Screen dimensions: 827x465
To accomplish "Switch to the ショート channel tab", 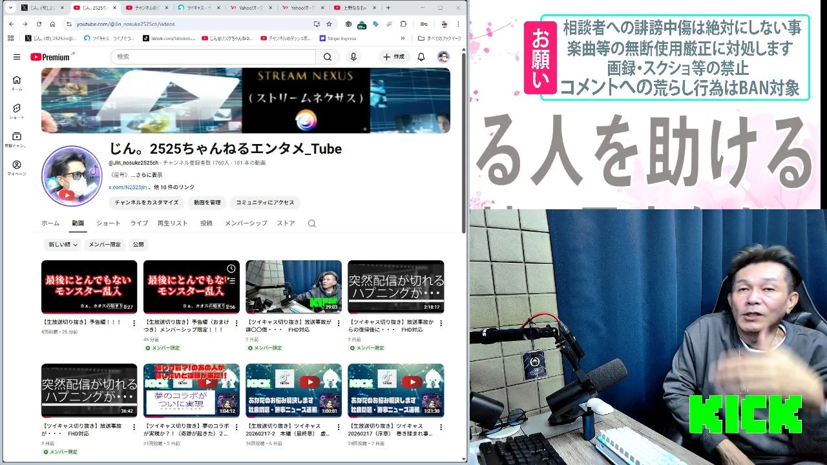I will tap(109, 223).
